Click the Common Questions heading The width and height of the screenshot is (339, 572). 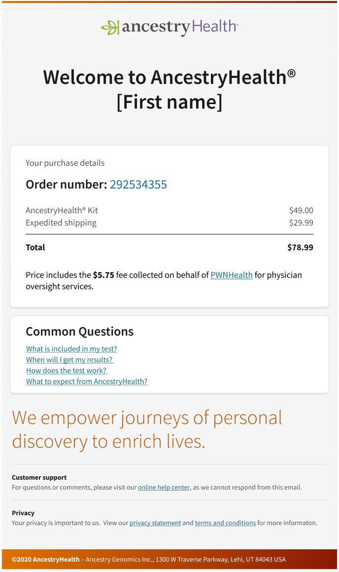(79, 332)
